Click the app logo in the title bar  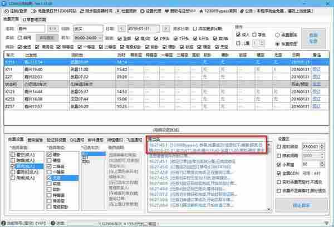(4, 3)
